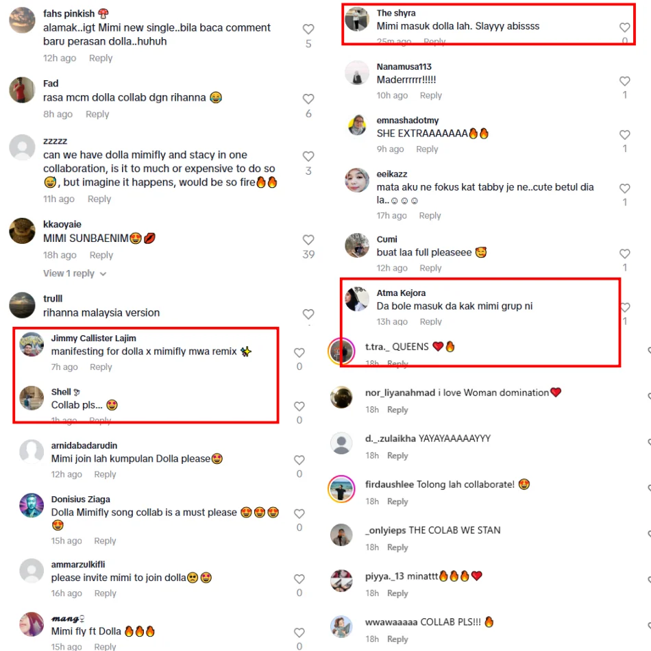Image resolution: width=651 pixels, height=651 pixels.
Task: Toggle like on eeikazz's tabby comment
Action: [x=624, y=188]
